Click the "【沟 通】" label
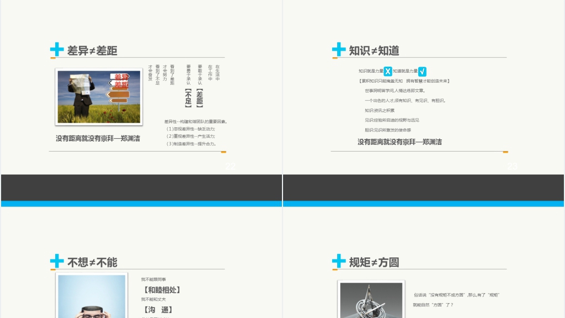The width and height of the screenshot is (565, 318). [159, 310]
